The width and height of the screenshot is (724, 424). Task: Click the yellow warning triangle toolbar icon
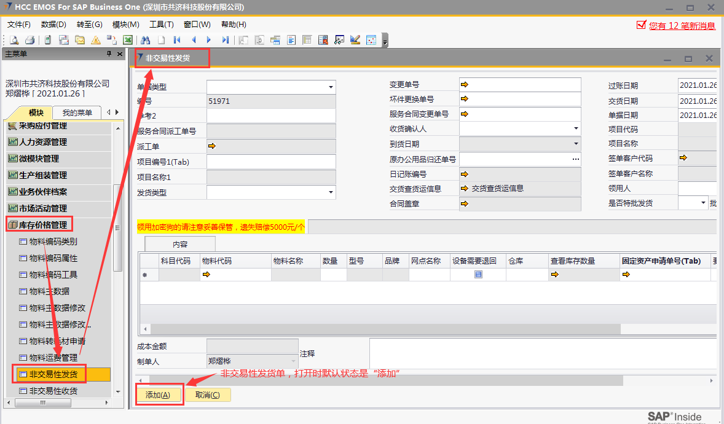click(96, 40)
